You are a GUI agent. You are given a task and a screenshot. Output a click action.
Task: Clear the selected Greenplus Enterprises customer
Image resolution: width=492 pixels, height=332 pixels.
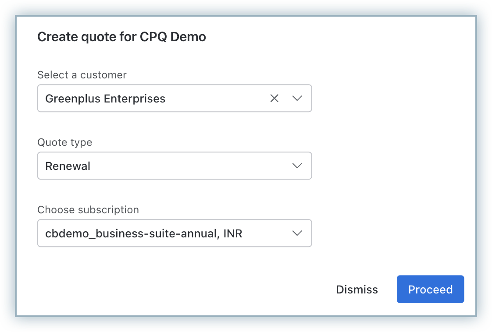tap(274, 99)
